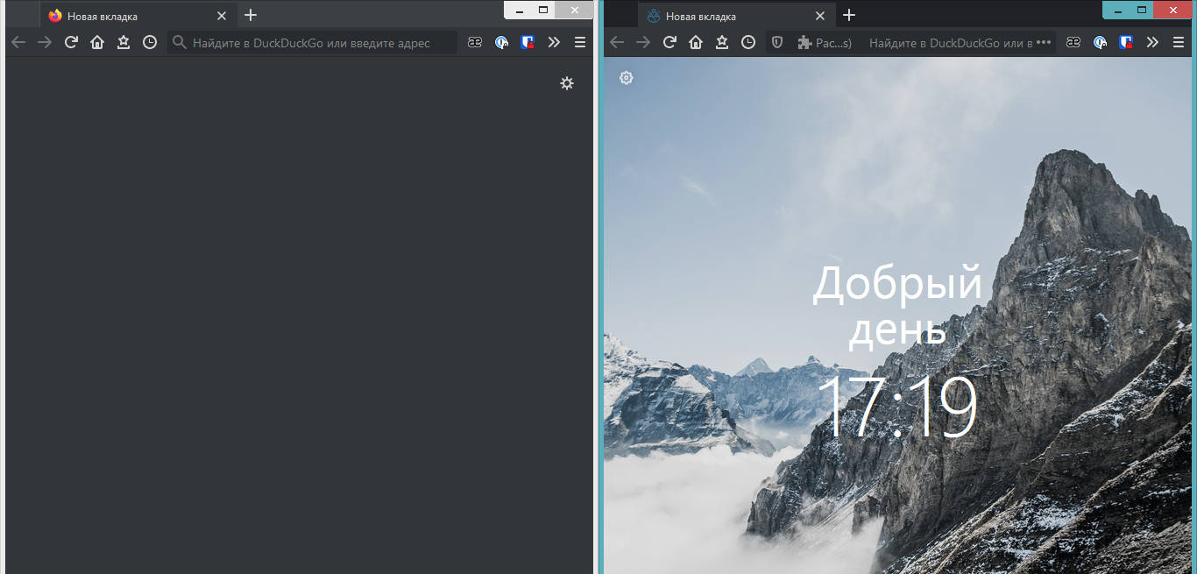Open the settings gear on the mountain page
This screenshot has width=1197, height=574.
tap(626, 78)
